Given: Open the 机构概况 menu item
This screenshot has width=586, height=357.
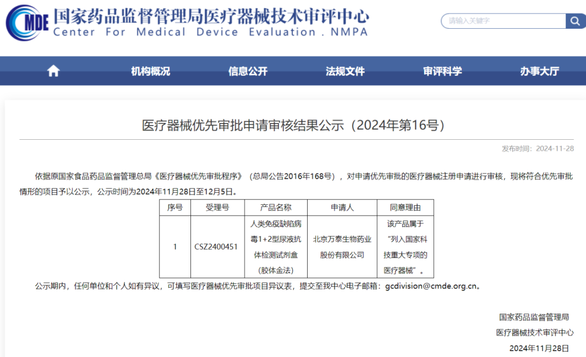Looking at the screenshot, I should coord(150,71).
